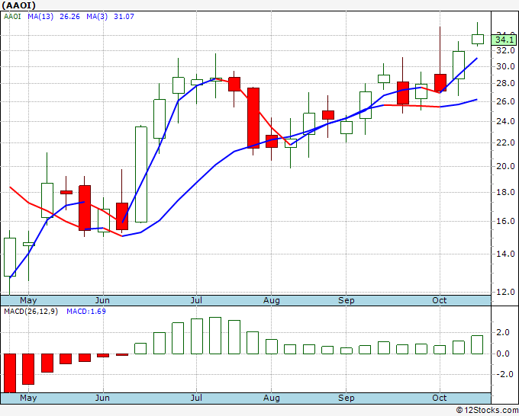The height and width of the screenshot is (416, 519).
Task: Click Jul on the MACD panel time axis
Action: [196, 398]
